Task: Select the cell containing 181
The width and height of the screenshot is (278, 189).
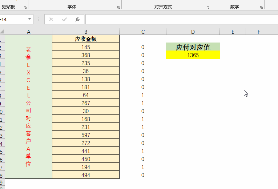Action: coord(86,87)
